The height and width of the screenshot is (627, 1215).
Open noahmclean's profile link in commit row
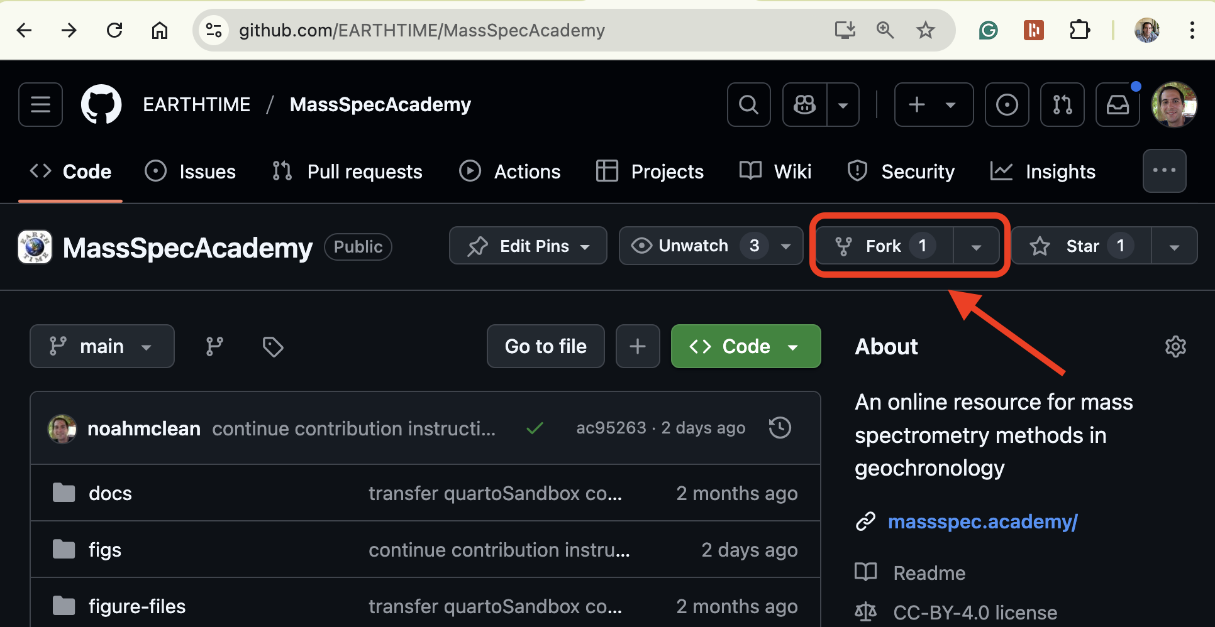pos(144,428)
